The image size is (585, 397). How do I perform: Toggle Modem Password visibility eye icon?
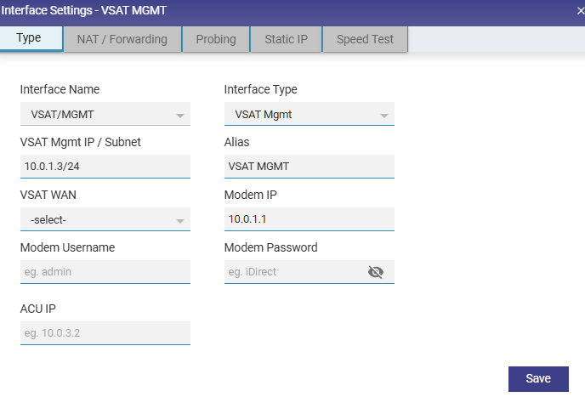coord(376,272)
